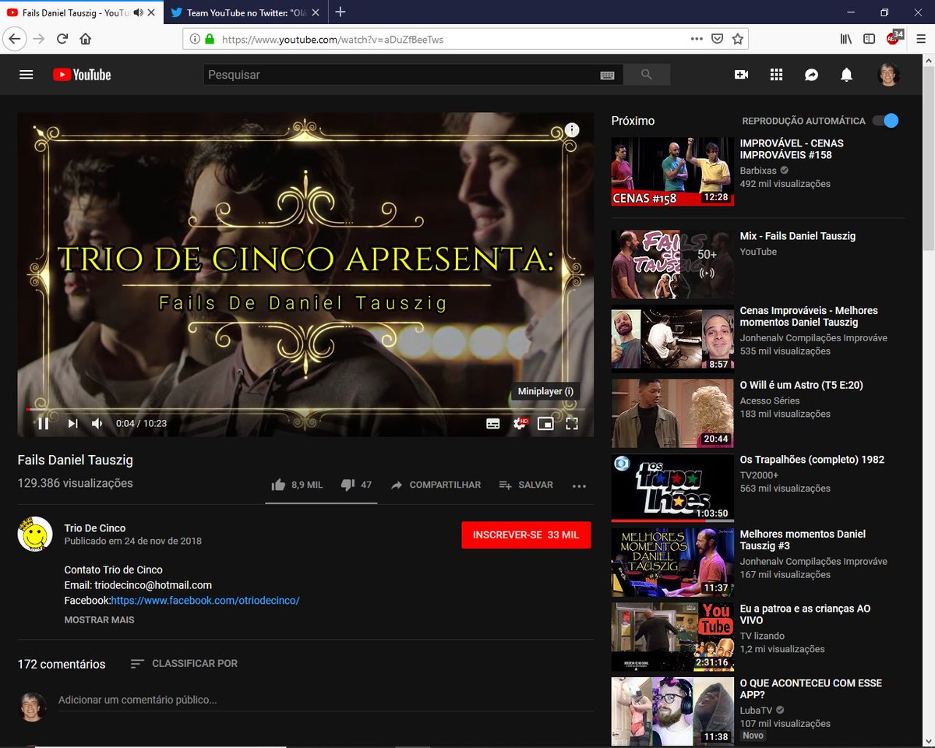Open more actions ellipsis under video
The width and height of the screenshot is (935, 748).
click(579, 485)
